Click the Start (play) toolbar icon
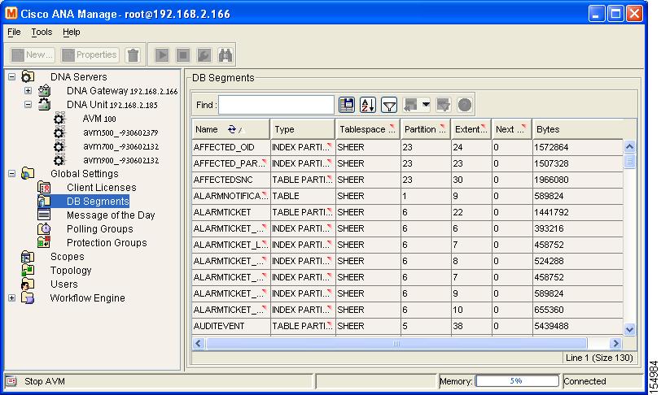Screen dimensions: 661x395 (x=162, y=54)
